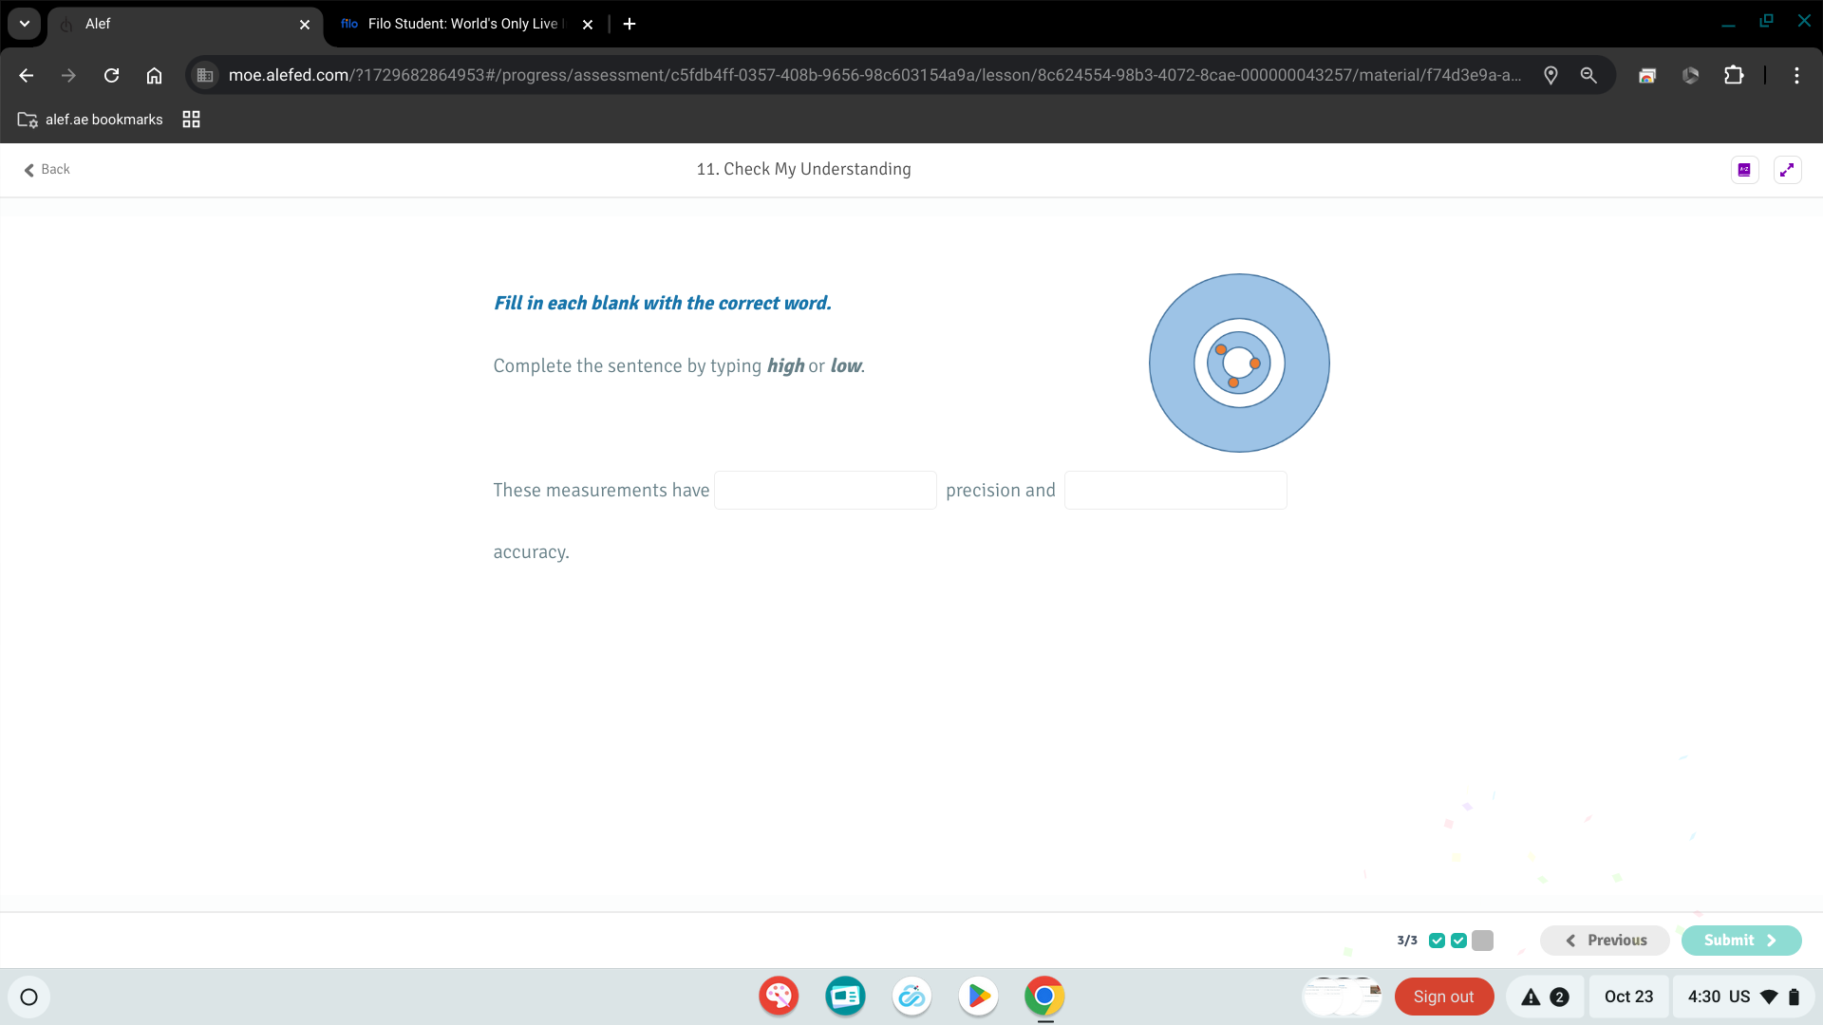Click the purple dictionary icon top right

click(x=1744, y=170)
